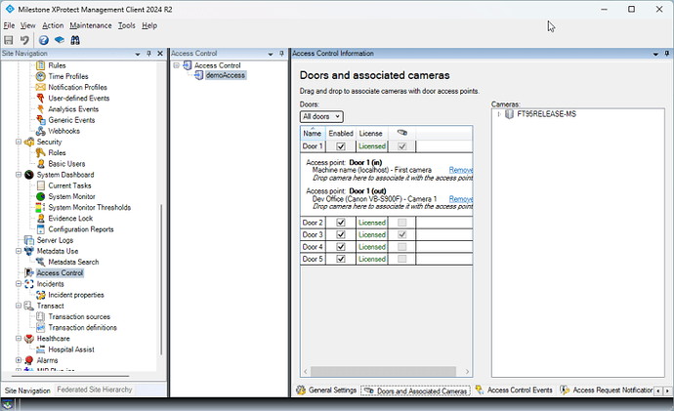Collapse the Access Control root node
Viewport: 674px width, 411px height.
tap(176, 65)
